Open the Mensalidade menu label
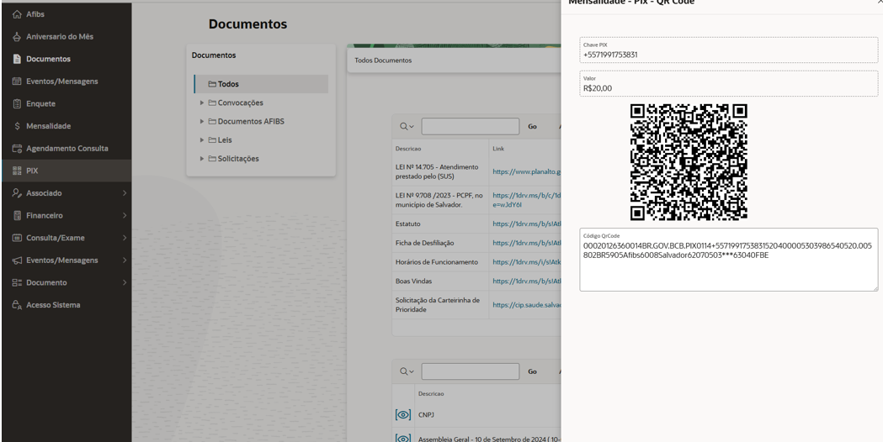The height and width of the screenshot is (442, 883). (x=49, y=127)
